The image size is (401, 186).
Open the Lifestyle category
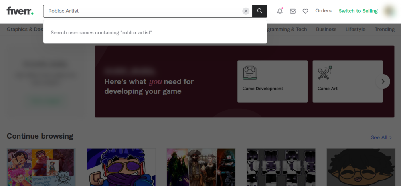coord(355,29)
